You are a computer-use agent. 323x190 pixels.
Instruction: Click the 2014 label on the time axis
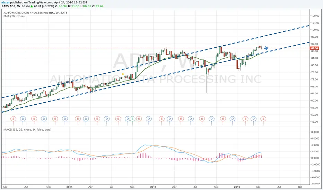[x=69, y=187]
